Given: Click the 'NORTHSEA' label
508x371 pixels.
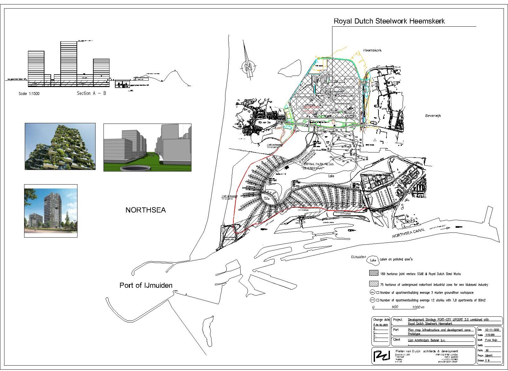Looking at the screenshot, I should click(146, 210).
